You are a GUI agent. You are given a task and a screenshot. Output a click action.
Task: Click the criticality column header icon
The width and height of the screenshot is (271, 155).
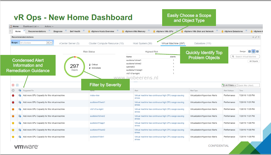tap(13, 91)
